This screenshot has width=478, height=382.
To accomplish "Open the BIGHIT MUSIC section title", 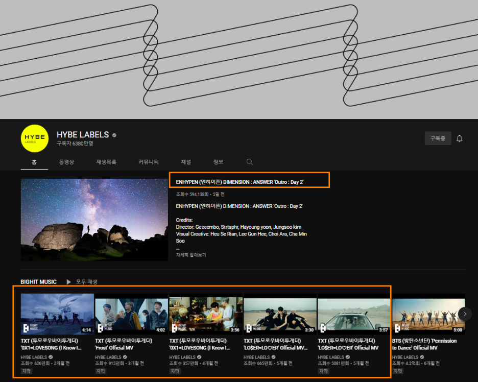I will [38, 282].
